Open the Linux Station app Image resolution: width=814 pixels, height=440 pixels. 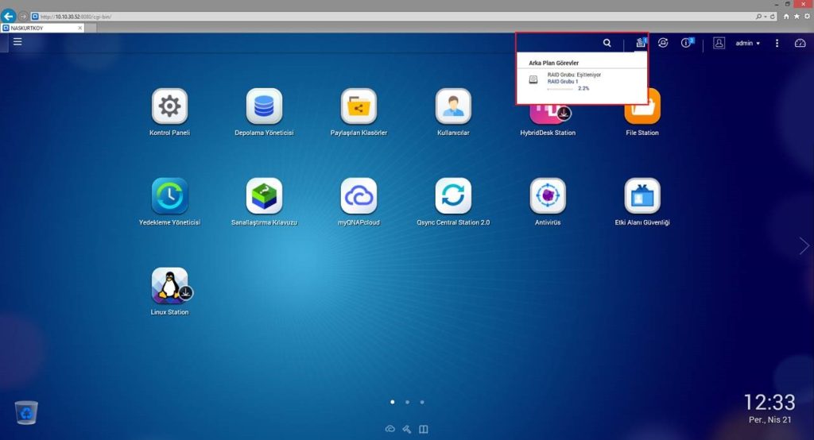(170, 285)
